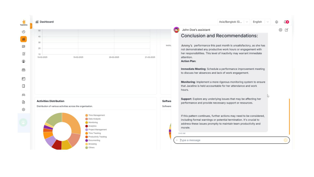Open the reports note icon in sidebar
The height and width of the screenshot is (177, 314).
[23, 54]
